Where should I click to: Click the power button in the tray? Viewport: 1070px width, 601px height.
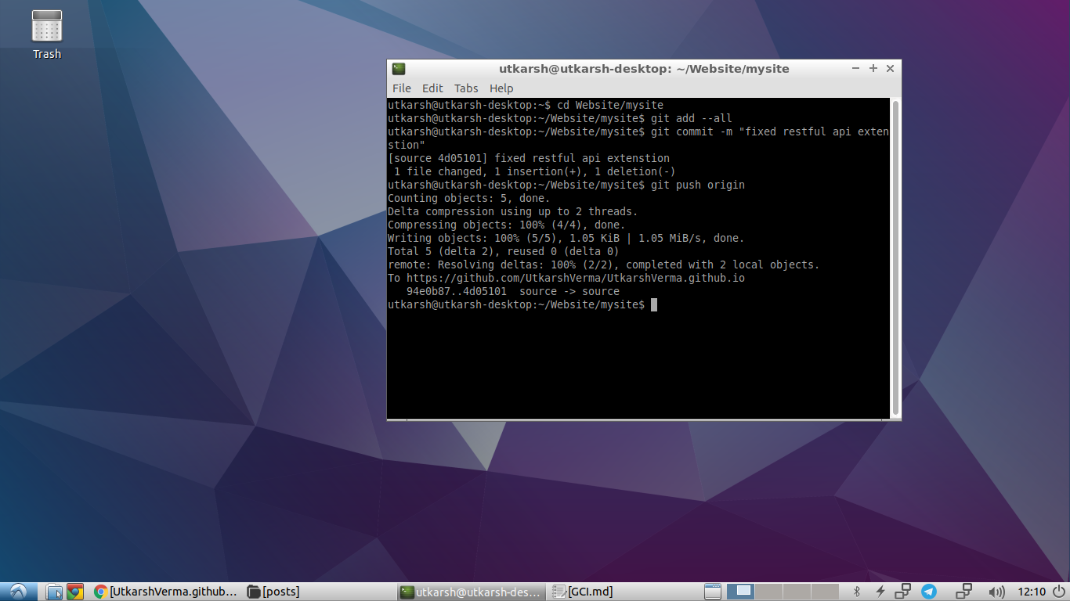[x=1058, y=592]
